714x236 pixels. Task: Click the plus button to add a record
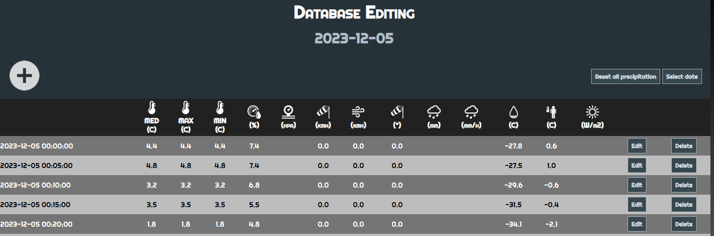(x=24, y=76)
